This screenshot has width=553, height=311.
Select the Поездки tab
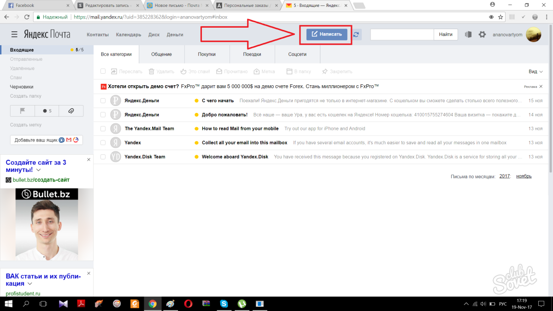tap(252, 54)
